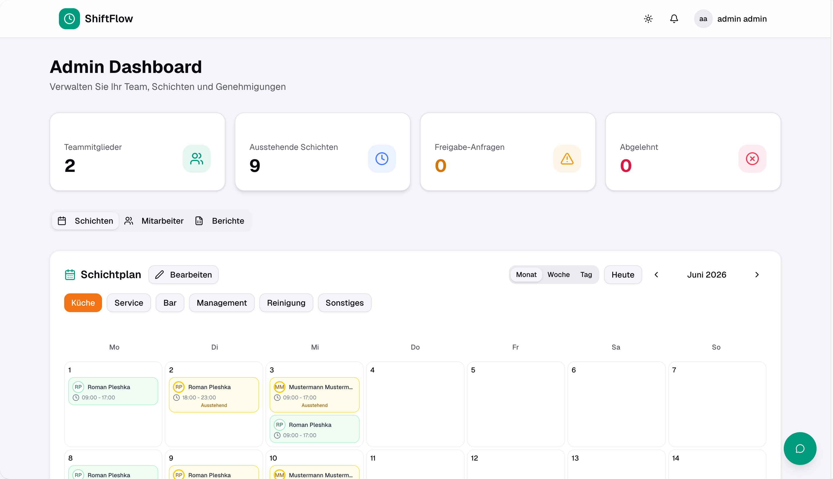This screenshot has width=833, height=479.
Task: Filter shifts by Bar
Action: click(170, 303)
